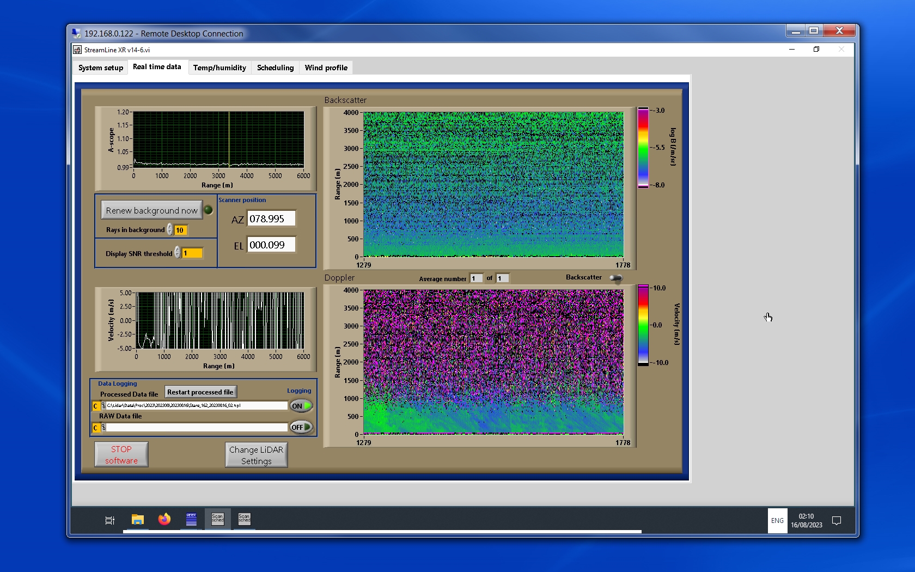Image resolution: width=915 pixels, height=572 pixels.
Task: Open the System setup tab
Action: click(101, 68)
